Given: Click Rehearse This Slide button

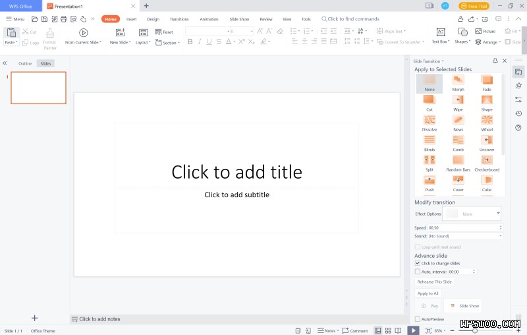Looking at the screenshot, I should pyautogui.click(x=434, y=282).
